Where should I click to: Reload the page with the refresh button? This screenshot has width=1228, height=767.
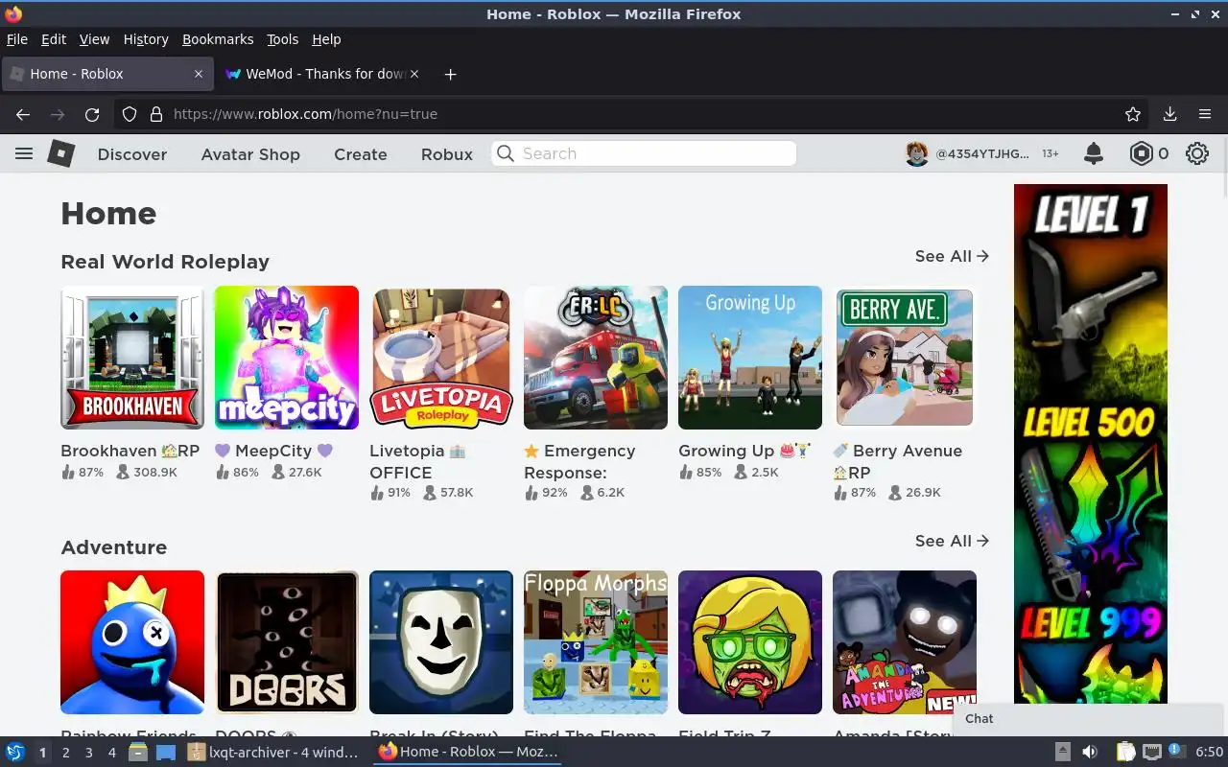tap(92, 114)
